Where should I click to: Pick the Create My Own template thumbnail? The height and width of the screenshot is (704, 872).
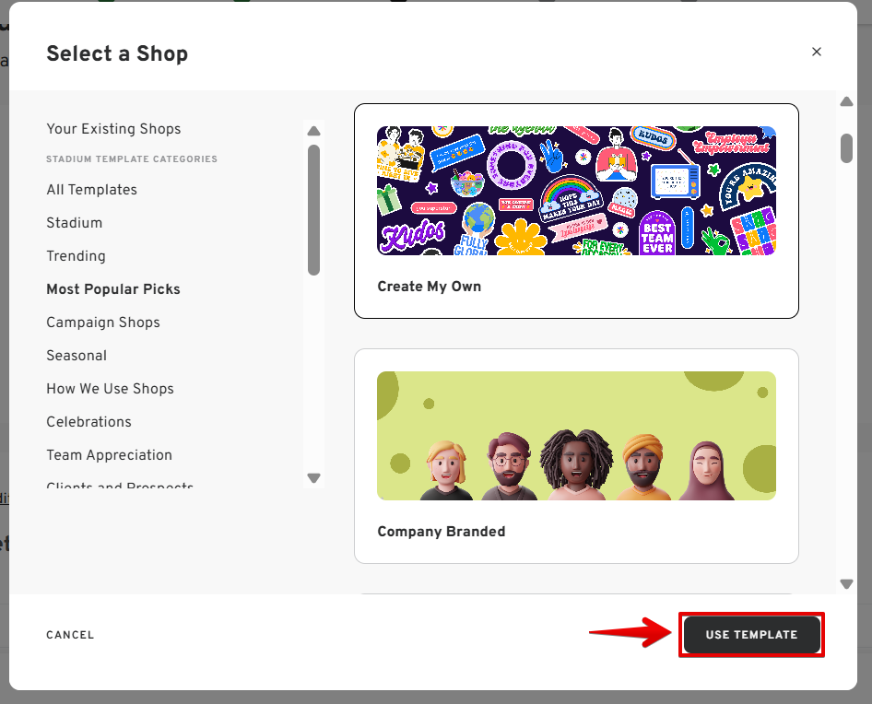(x=576, y=191)
